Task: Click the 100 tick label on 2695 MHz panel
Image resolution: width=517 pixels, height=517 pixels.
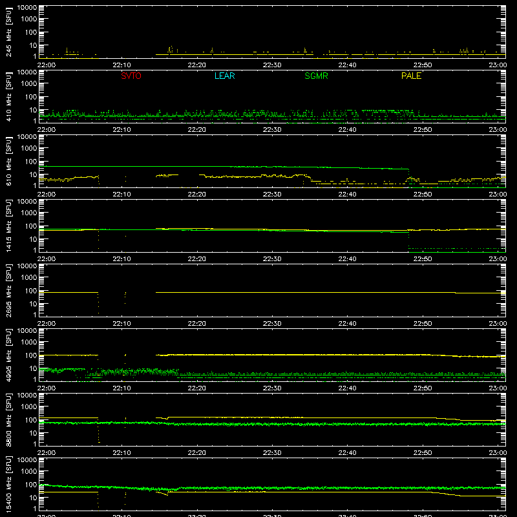Action: pyautogui.click(x=31, y=291)
